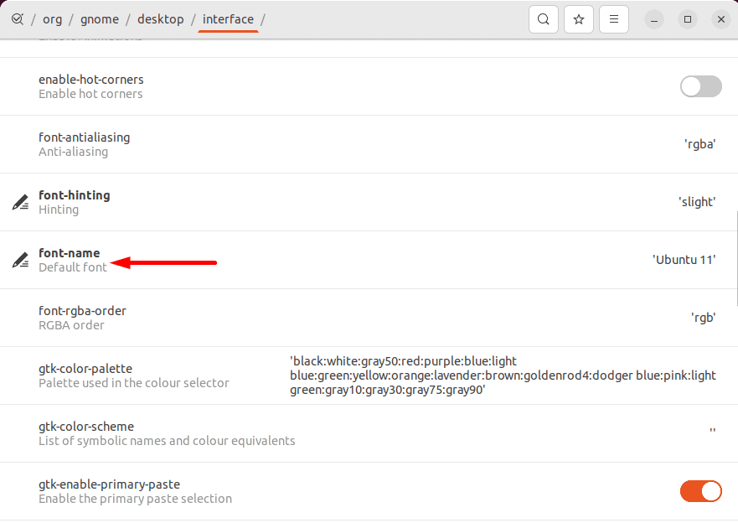Open the gtk-color-scheme key
Viewport: 738px width, 523px height.
(x=168, y=433)
